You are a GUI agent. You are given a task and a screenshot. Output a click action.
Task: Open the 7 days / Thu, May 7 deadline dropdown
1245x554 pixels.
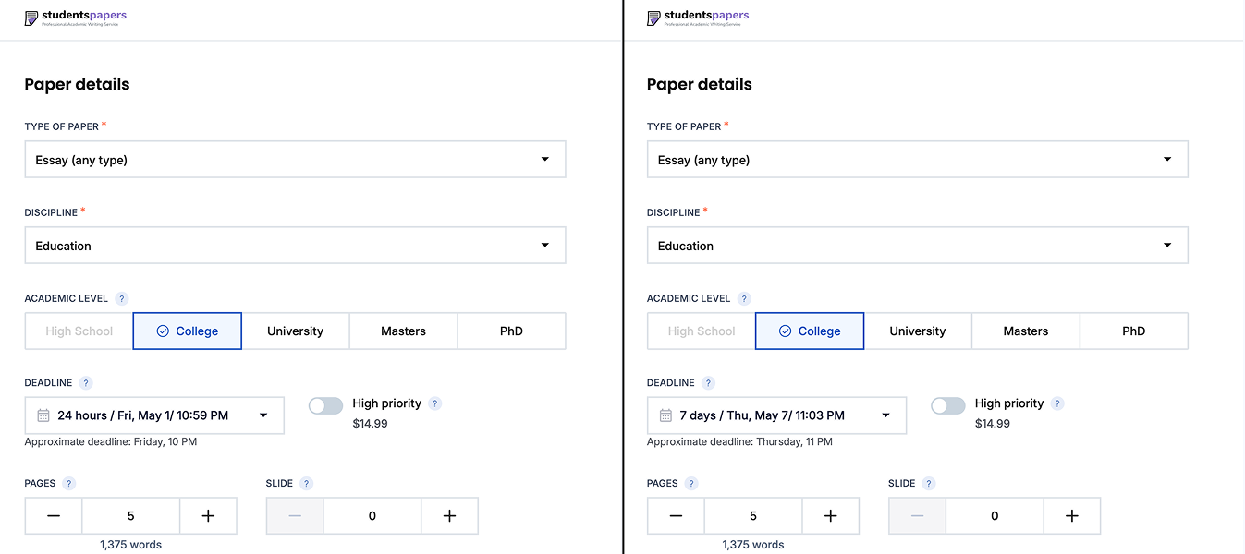point(776,415)
